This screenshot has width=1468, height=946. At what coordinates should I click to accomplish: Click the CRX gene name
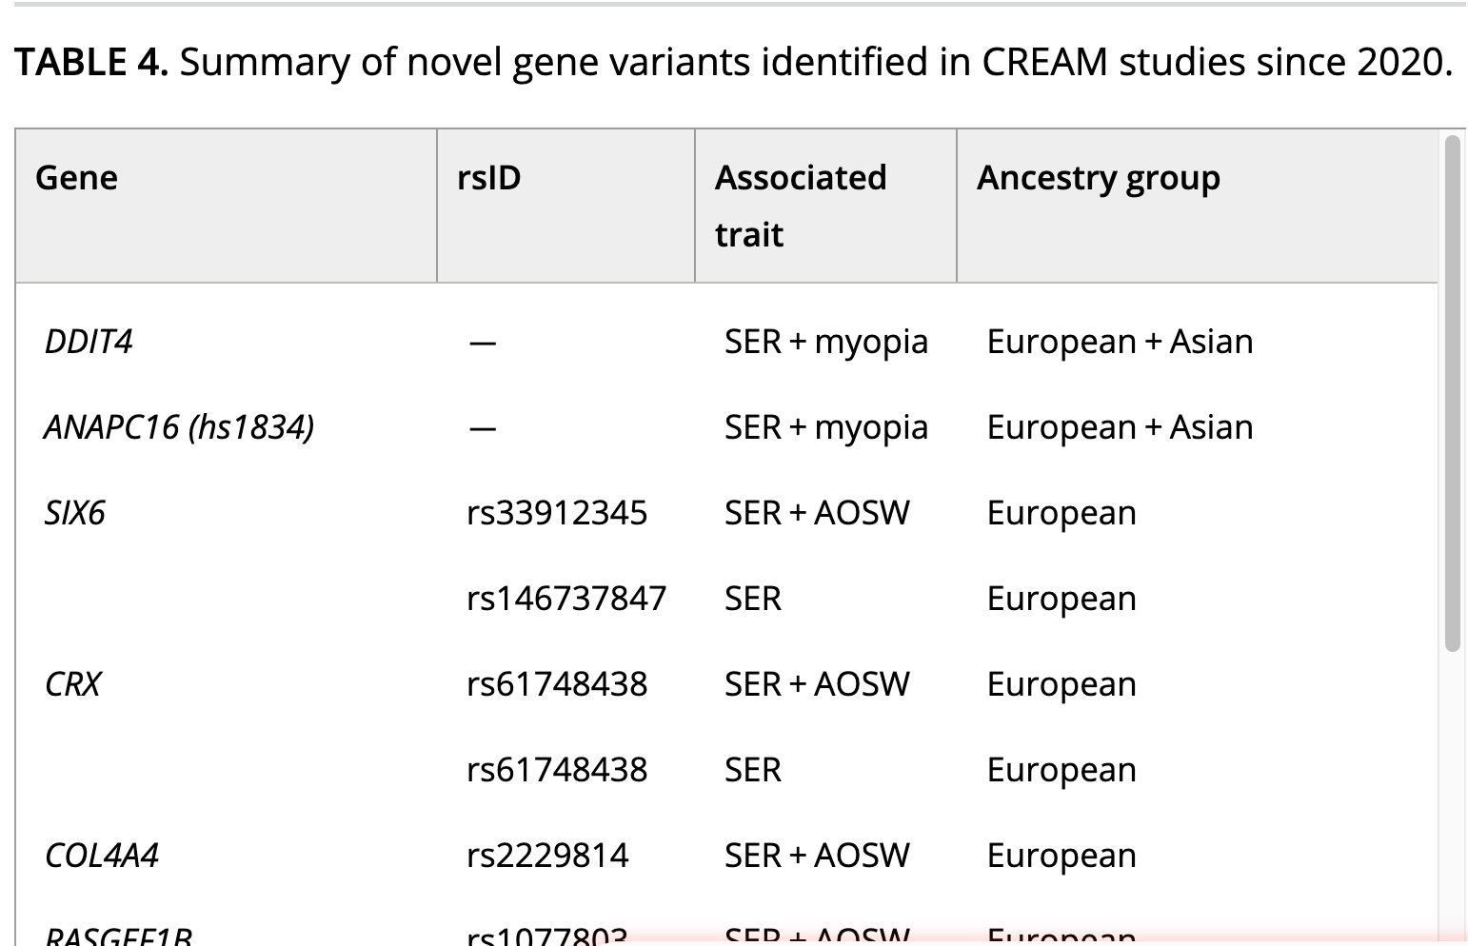click(x=72, y=684)
